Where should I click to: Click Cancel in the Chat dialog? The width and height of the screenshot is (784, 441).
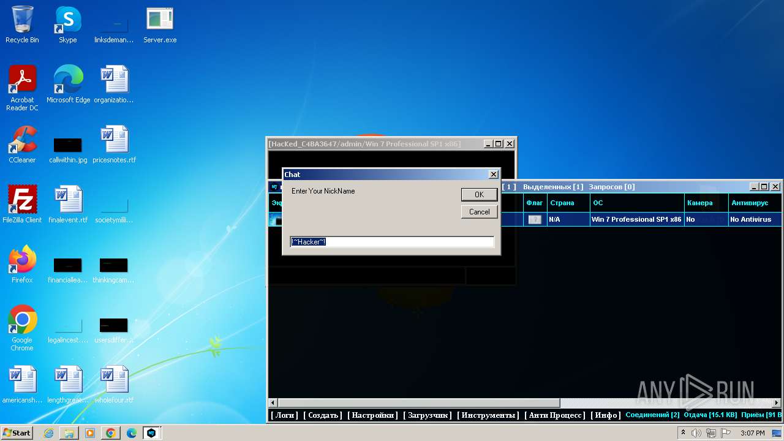click(479, 212)
